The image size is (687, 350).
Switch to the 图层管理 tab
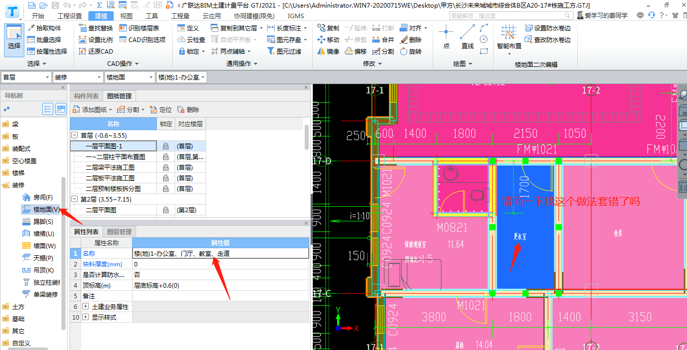pyautogui.click(x=119, y=231)
